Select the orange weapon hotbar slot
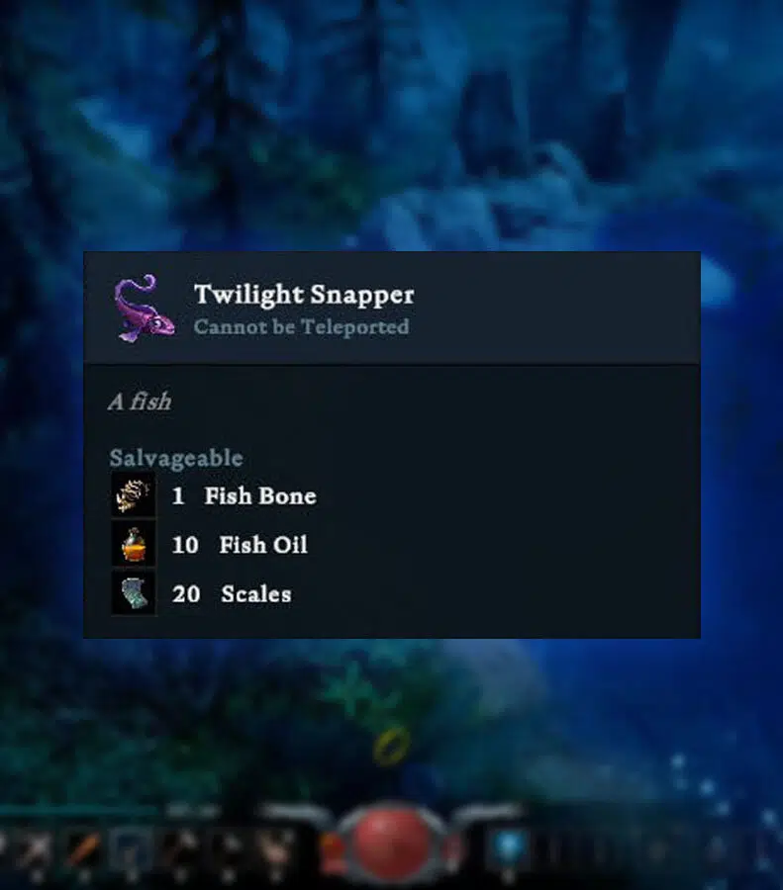The height and width of the screenshot is (890, 783). (85, 848)
